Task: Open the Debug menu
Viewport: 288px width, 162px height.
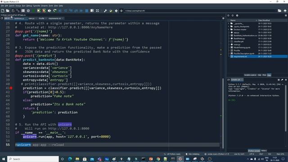Action: (29, 6)
